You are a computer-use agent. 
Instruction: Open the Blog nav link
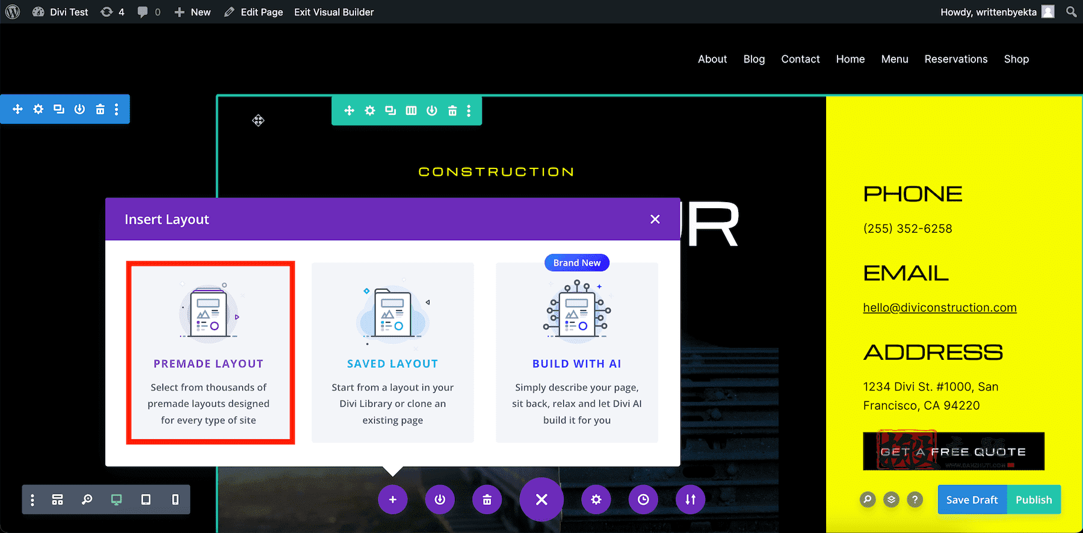point(754,59)
